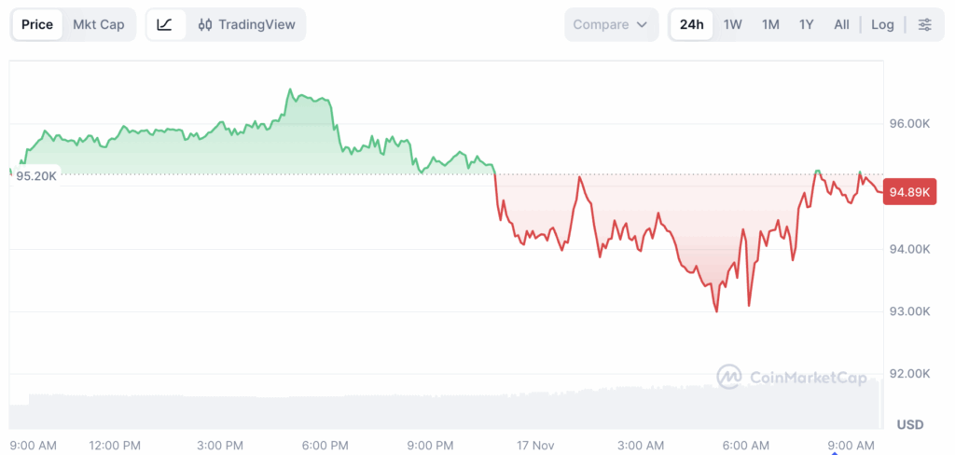Click the USD currency label
Screen dimensions: 955x455
coord(910,424)
